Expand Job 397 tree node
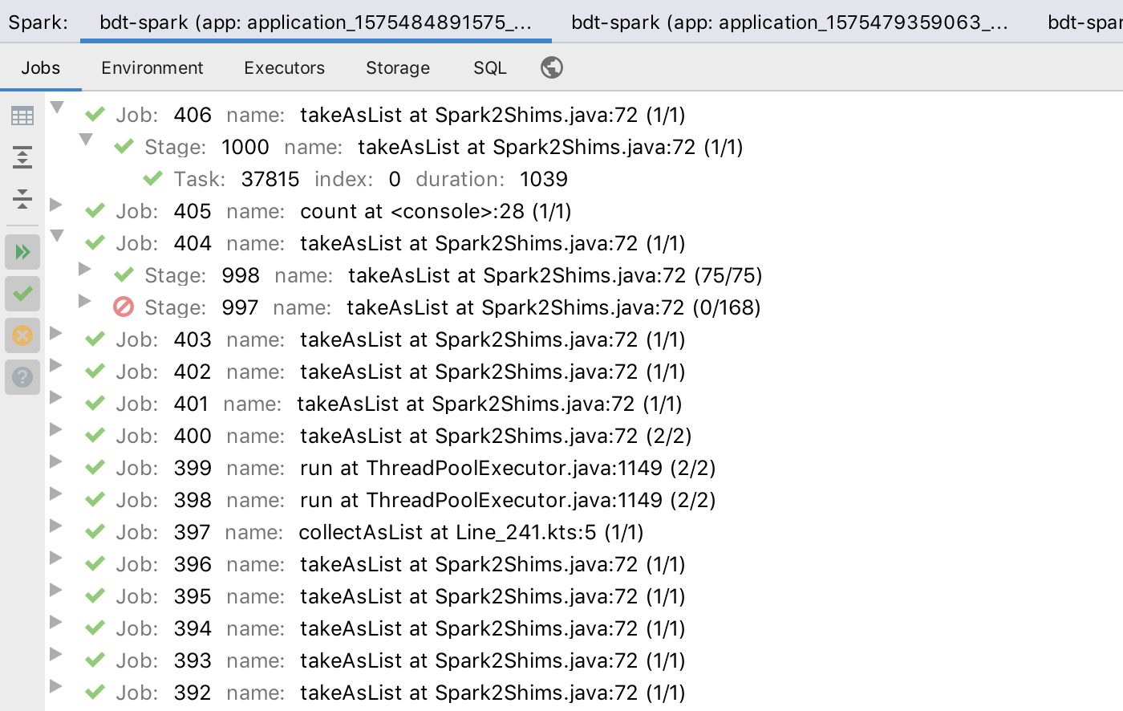Image resolution: width=1123 pixels, height=711 pixels. tap(56, 525)
